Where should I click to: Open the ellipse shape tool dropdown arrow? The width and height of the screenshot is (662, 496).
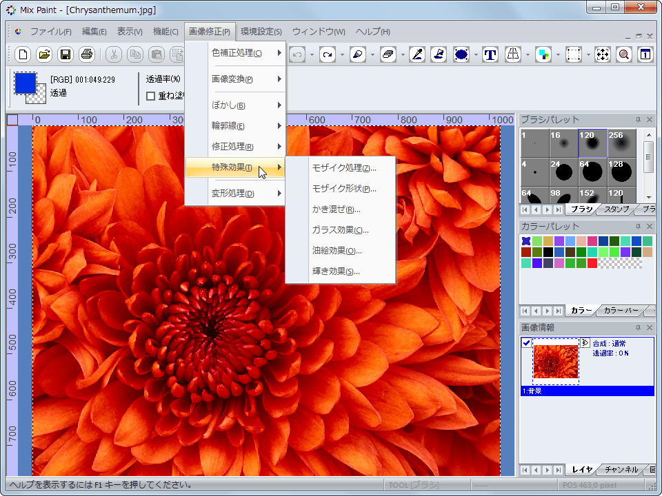(x=476, y=55)
